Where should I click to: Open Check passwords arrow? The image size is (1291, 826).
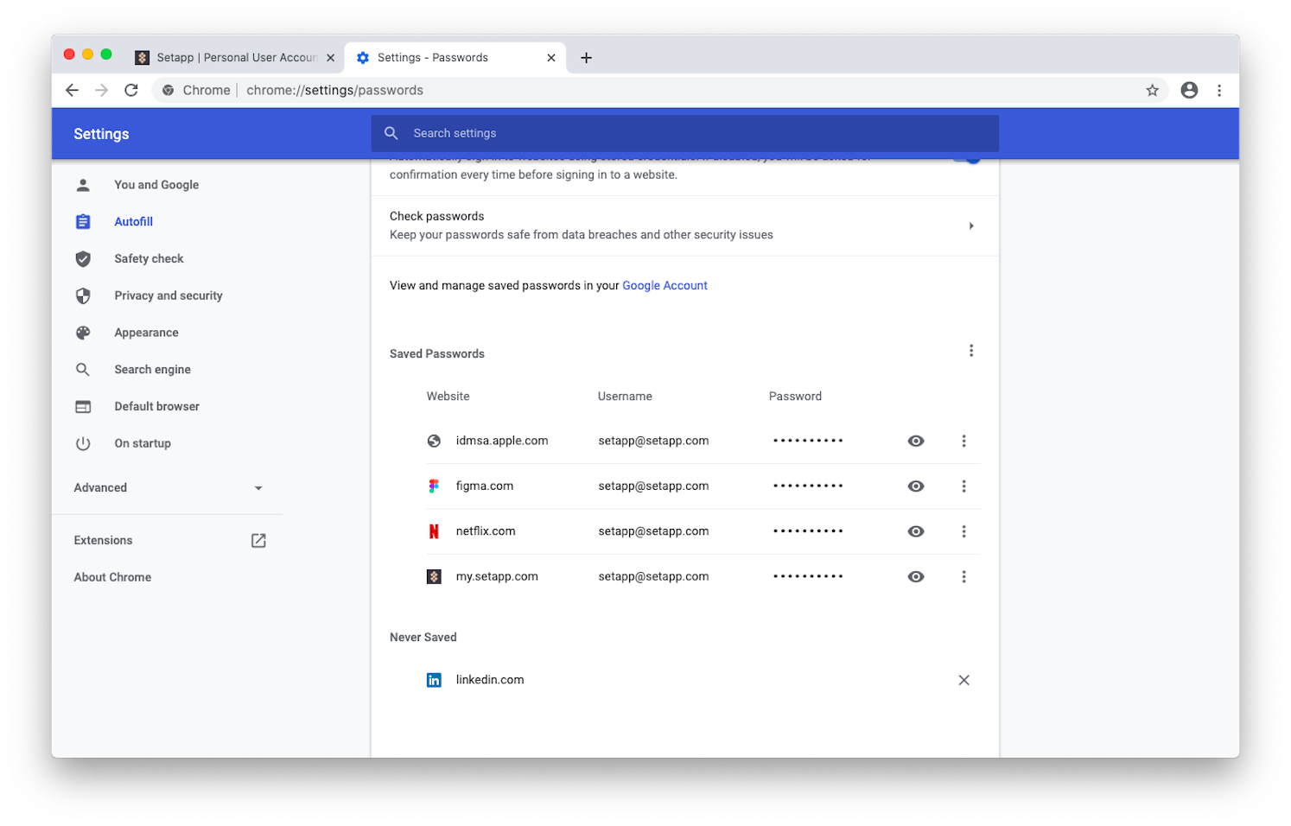970,226
